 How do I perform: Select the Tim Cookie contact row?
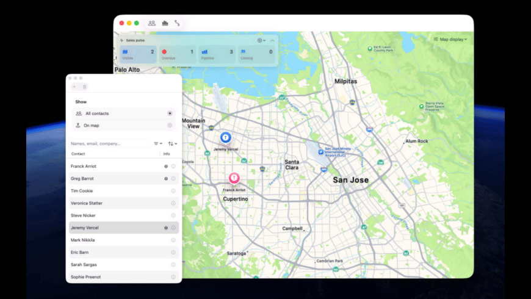tap(124, 190)
